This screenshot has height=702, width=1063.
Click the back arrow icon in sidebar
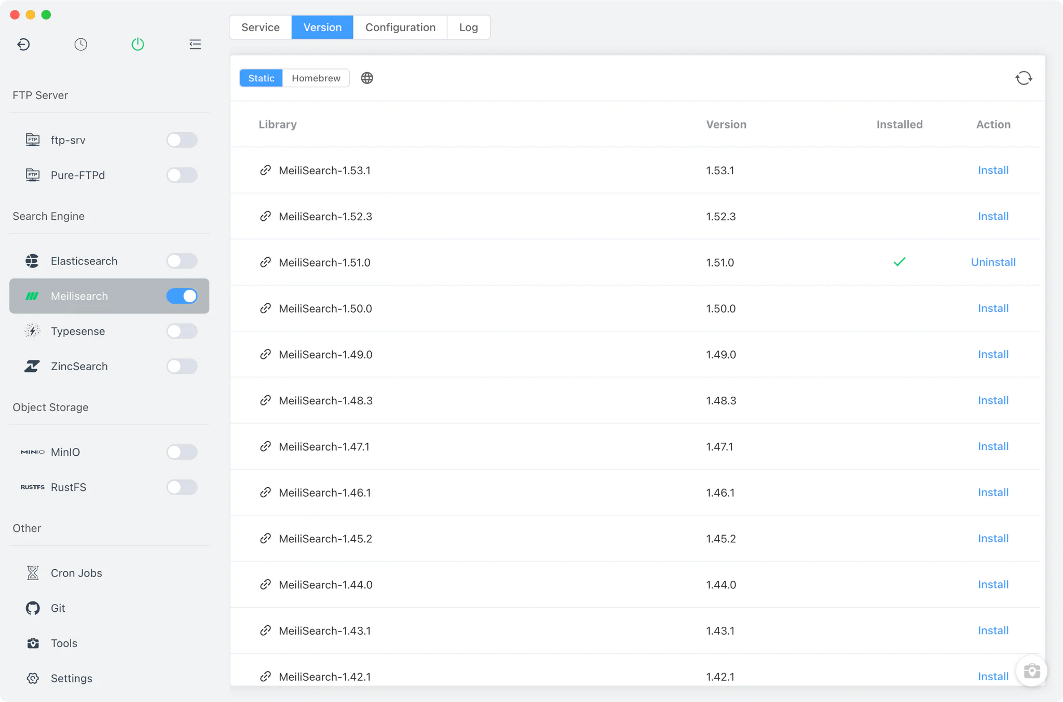(23, 44)
